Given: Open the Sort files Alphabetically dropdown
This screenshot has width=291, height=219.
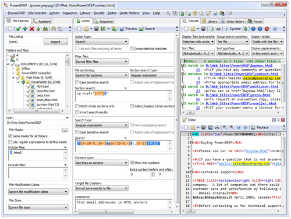Looking at the screenshot, I should coord(198,53).
